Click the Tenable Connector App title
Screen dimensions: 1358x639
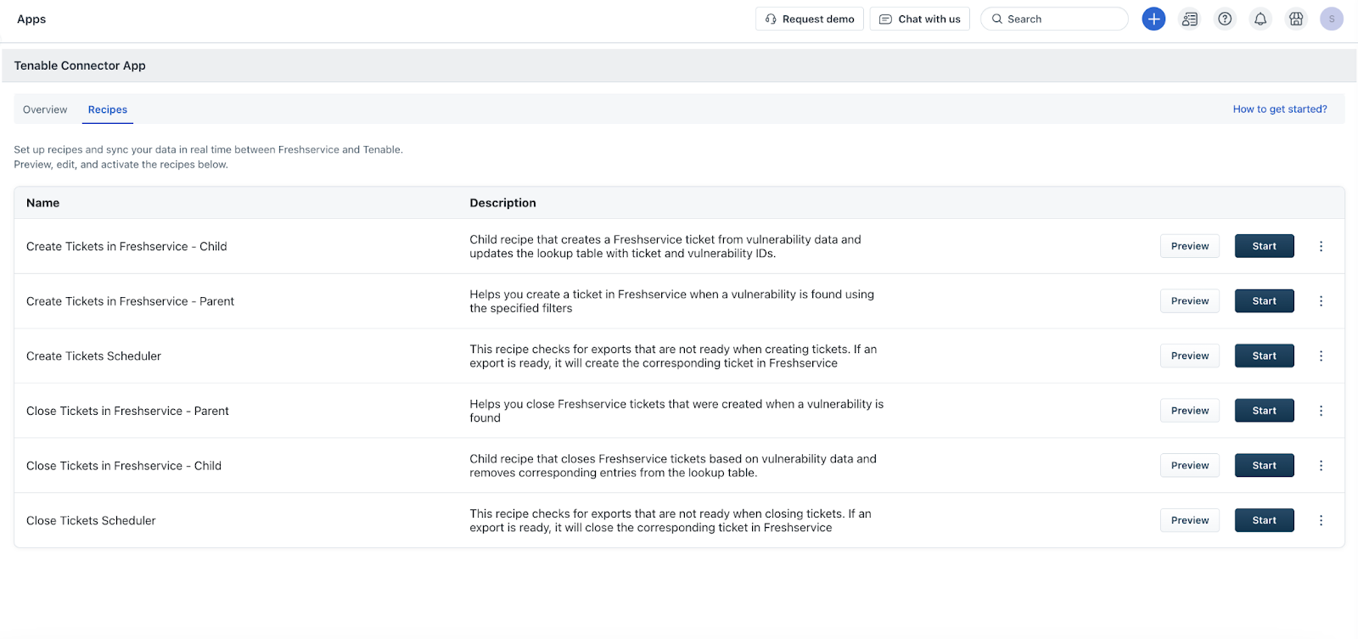pyautogui.click(x=80, y=65)
